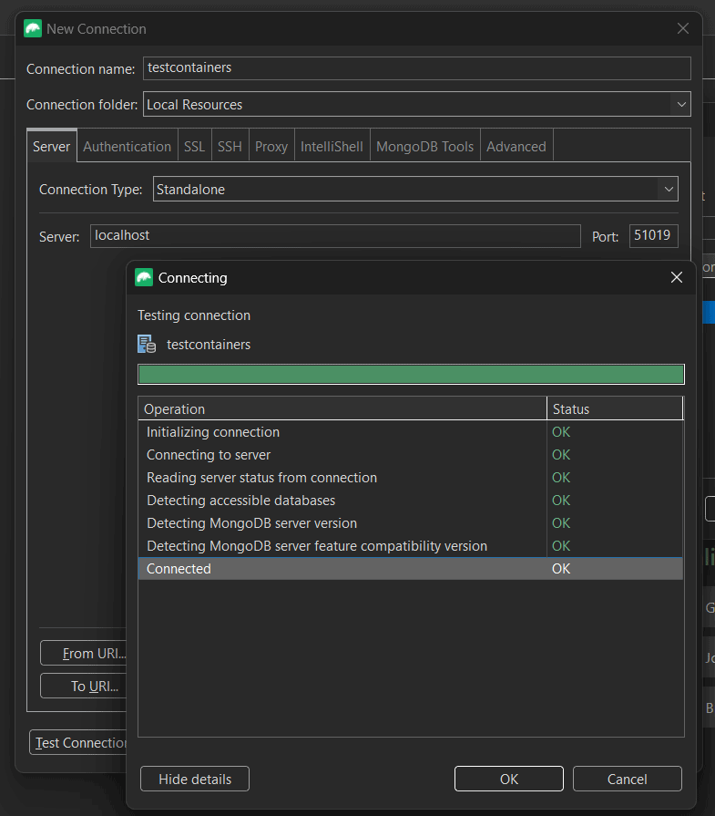Click the green connection progress bar
The image size is (715, 816).
pyautogui.click(x=411, y=374)
